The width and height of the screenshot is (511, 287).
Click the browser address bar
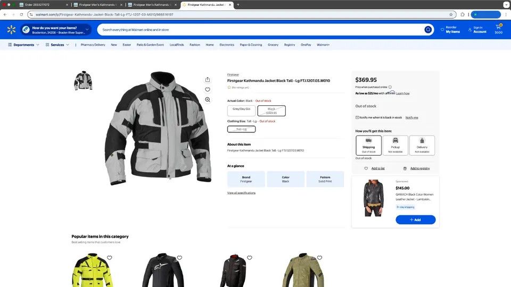point(241,15)
